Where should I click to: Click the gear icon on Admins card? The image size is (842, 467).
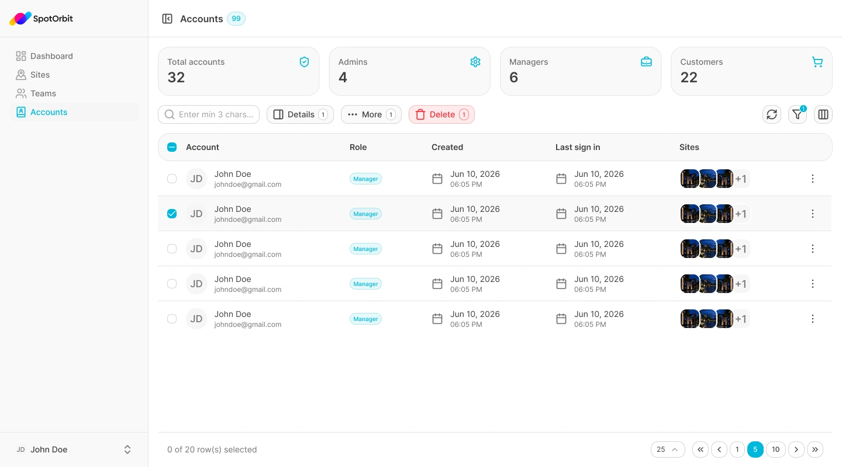tap(475, 62)
